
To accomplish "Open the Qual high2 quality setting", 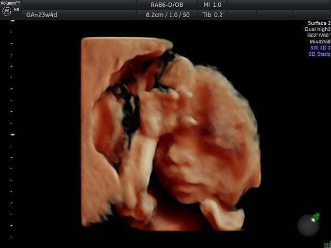I will (319, 29).
